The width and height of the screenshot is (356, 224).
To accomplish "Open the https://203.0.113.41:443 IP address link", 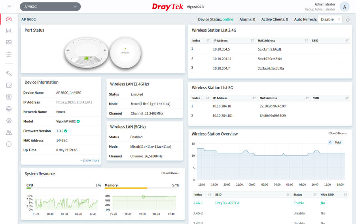I will click(74, 102).
